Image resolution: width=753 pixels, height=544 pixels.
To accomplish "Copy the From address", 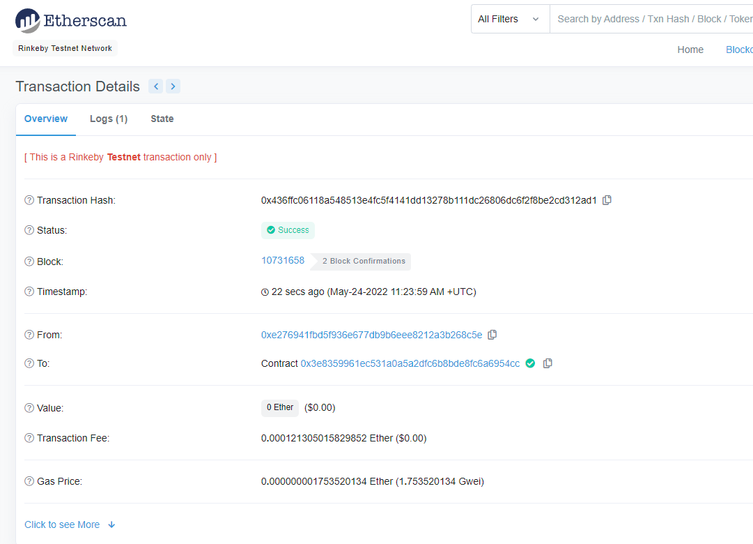I will coord(492,335).
